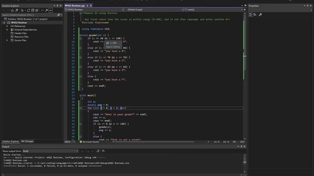The width and height of the screenshot is (314, 176).
Task: Click the SPC indentation indicator
Action: [x=235, y=142]
